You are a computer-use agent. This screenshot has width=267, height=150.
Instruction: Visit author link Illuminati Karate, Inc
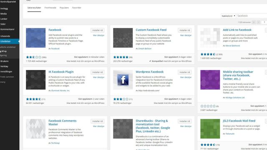coord(60,91)
